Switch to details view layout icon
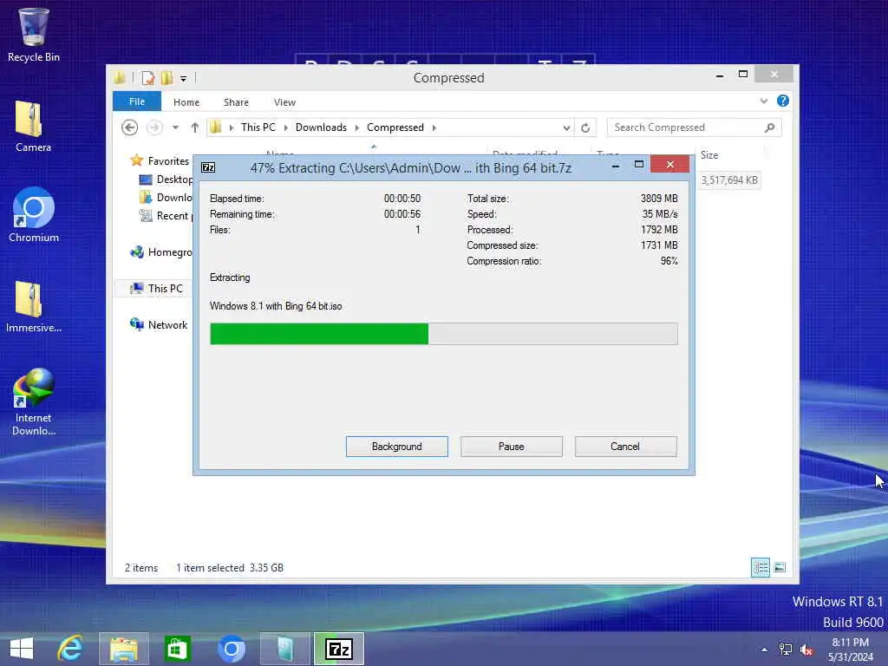 pos(760,567)
